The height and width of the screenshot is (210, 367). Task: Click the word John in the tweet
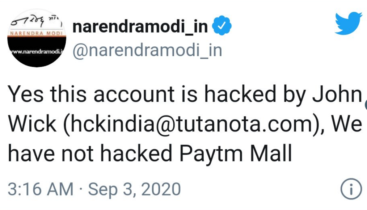coord(337,94)
